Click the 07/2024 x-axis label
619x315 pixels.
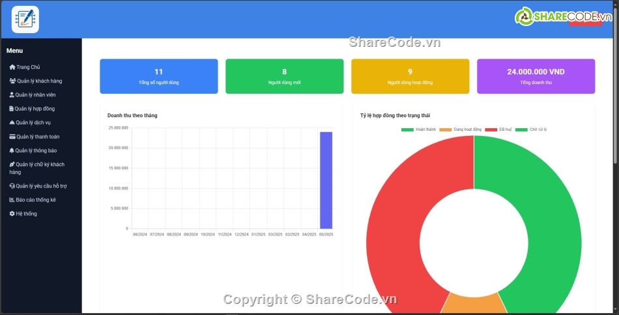tap(157, 234)
